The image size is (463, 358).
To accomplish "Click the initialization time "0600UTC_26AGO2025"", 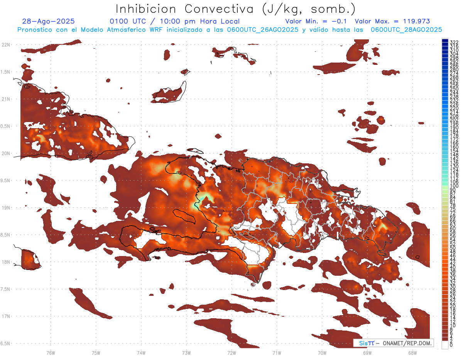I will (x=263, y=29).
